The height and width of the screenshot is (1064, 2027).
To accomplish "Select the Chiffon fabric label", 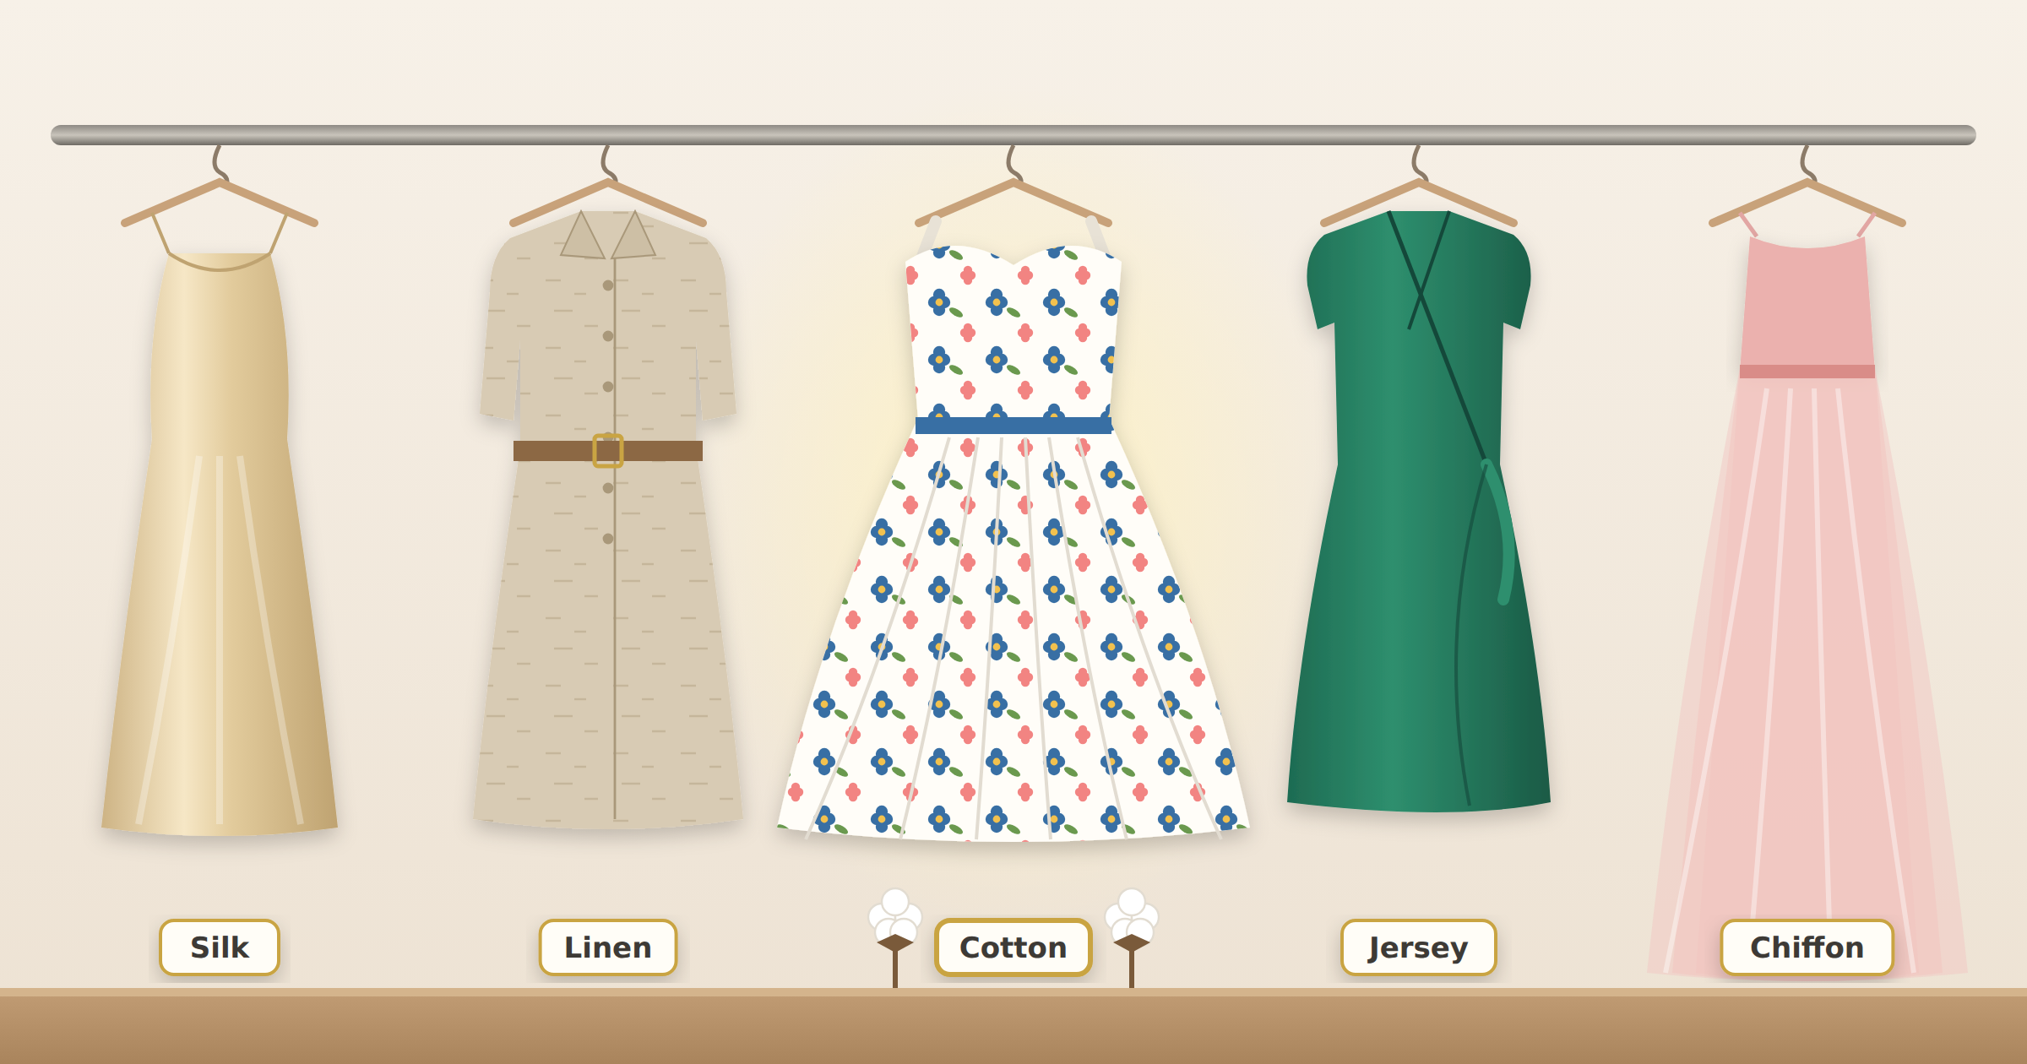I will 1807,947.
